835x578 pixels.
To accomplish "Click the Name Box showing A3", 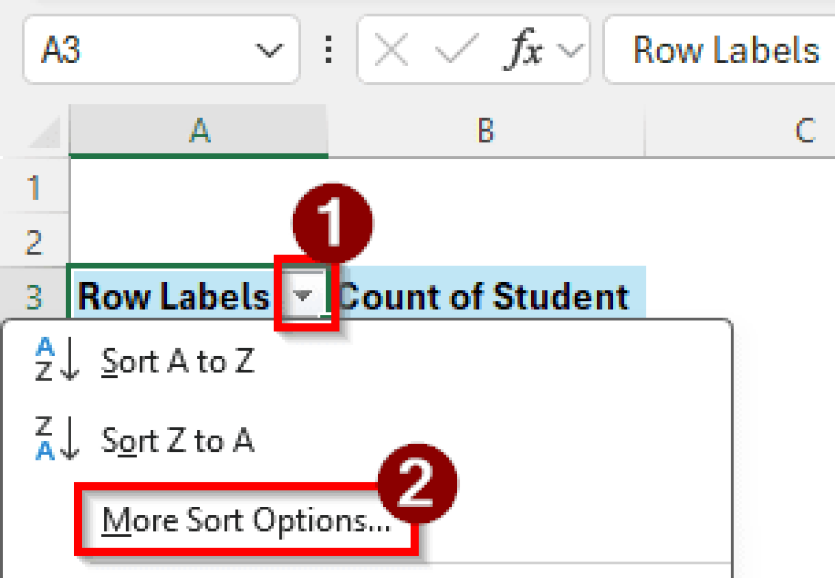I will 136,50.
